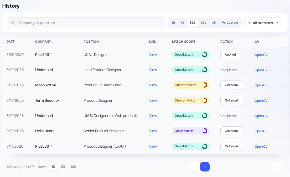This screenshot has height=177, width=290.
Task: Open CV for Hello Heart
Action: point(261,131)
